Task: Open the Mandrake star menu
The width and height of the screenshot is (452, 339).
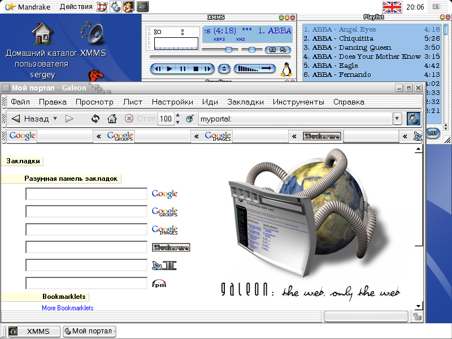Action: 28,7
